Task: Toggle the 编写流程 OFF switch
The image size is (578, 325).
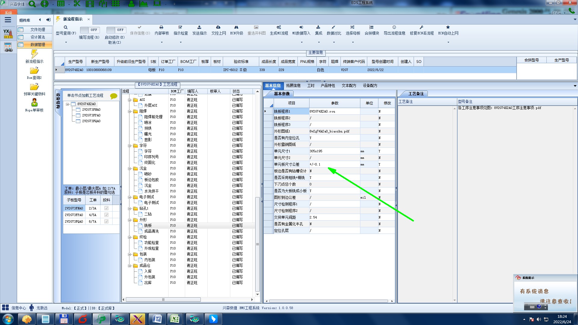Action: pos(89,30)
